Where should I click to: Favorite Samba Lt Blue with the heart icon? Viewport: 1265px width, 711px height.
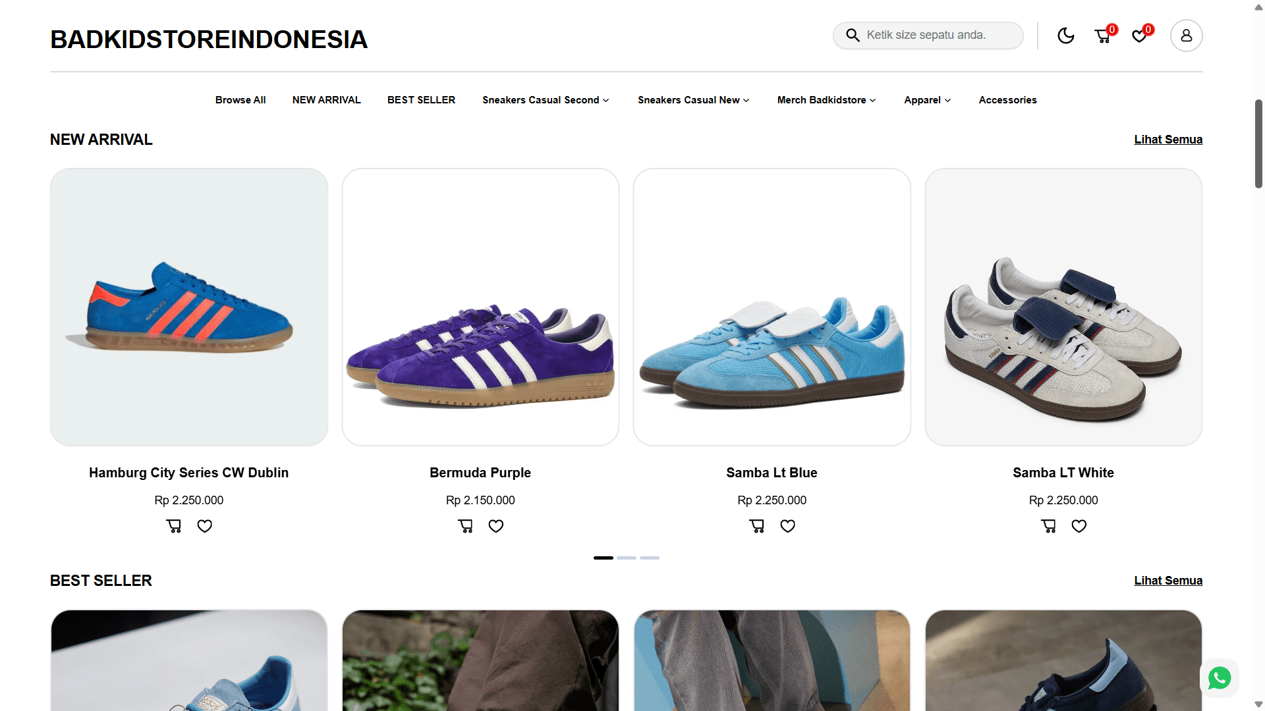tap(787, 525)
